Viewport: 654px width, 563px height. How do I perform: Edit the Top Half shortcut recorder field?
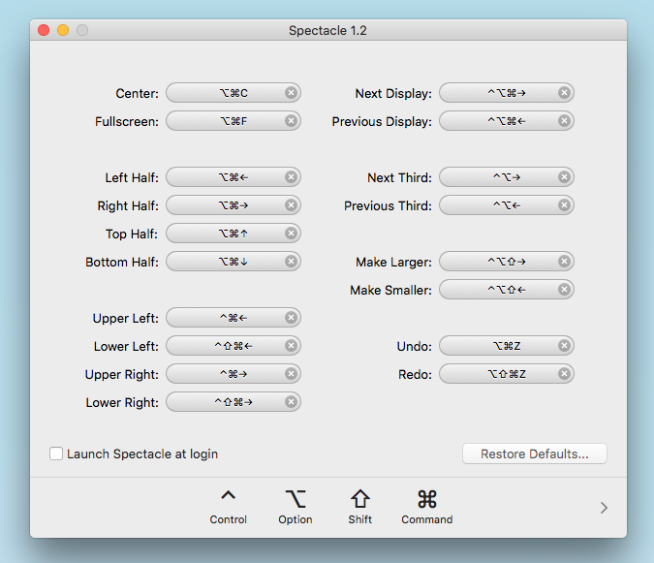[x=234, y=234]
